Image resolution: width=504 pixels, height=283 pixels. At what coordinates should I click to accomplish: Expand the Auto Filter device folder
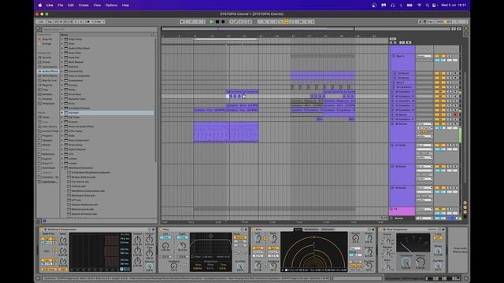tap(62, 53)
